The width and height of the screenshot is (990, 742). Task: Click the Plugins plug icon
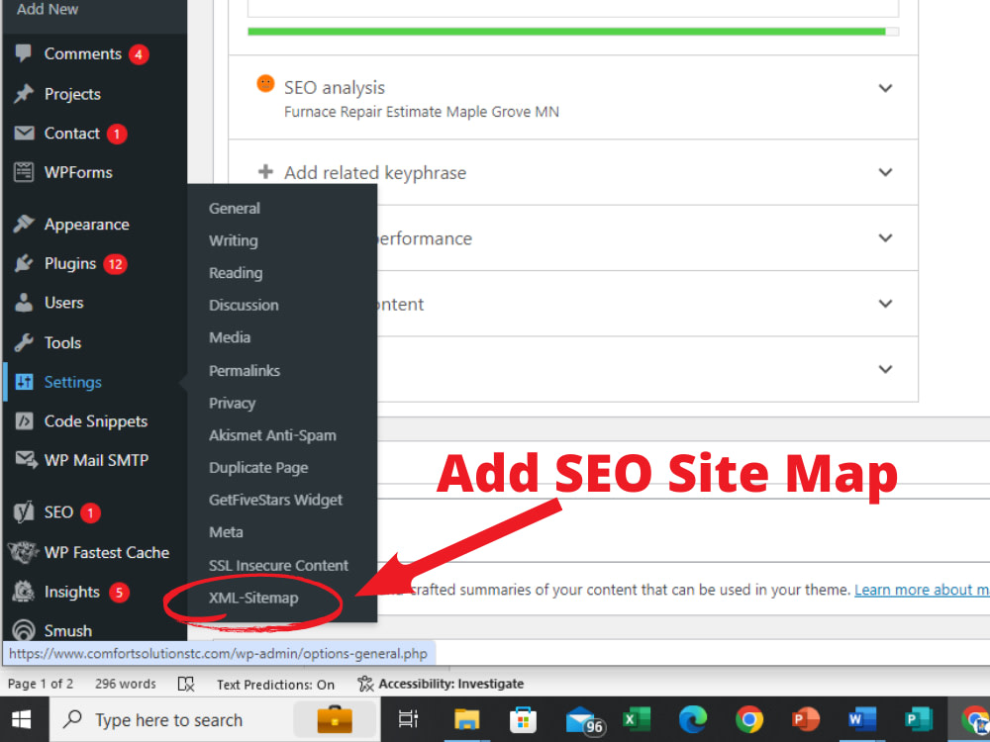(x=24, y=263)
